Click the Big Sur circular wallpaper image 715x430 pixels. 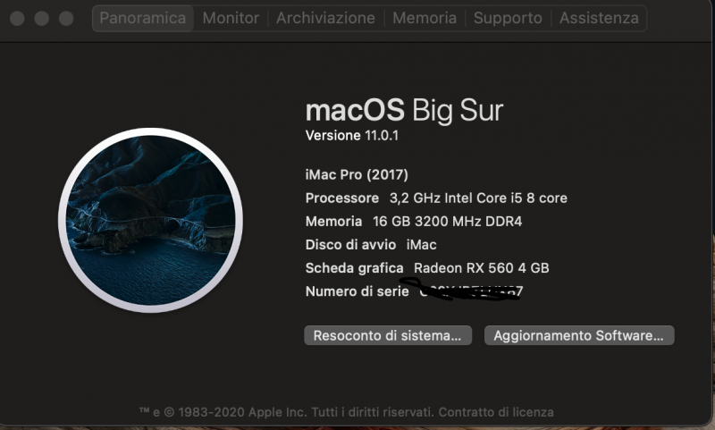pyautogui.click(x=151, y=220)
